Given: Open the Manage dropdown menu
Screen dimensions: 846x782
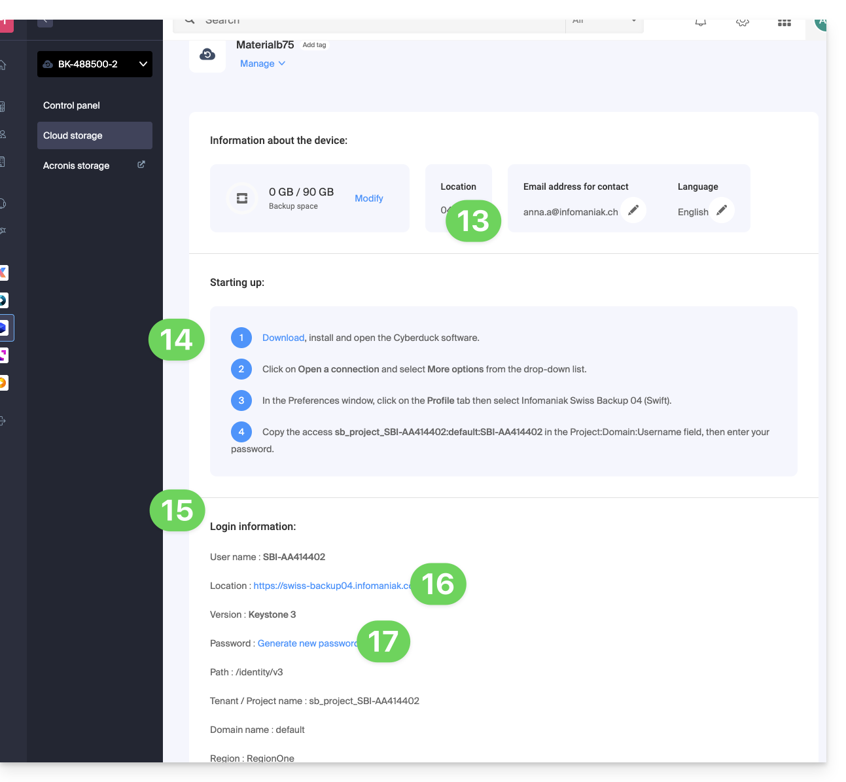Looking at the screenshot, I should click(262, 63).
